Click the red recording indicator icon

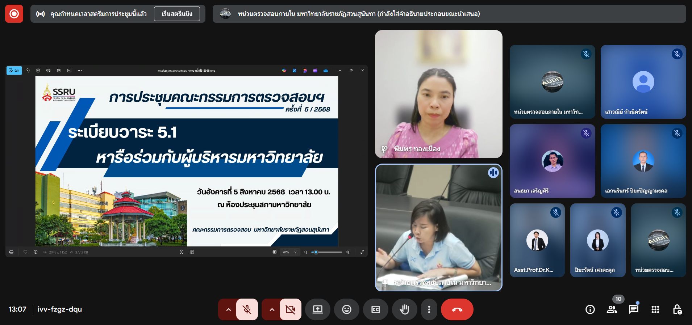pos(14,14)
